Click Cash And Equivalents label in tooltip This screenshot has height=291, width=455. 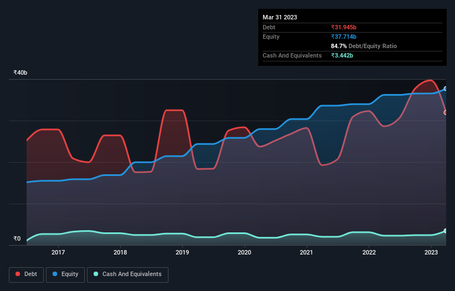point(292,55)
